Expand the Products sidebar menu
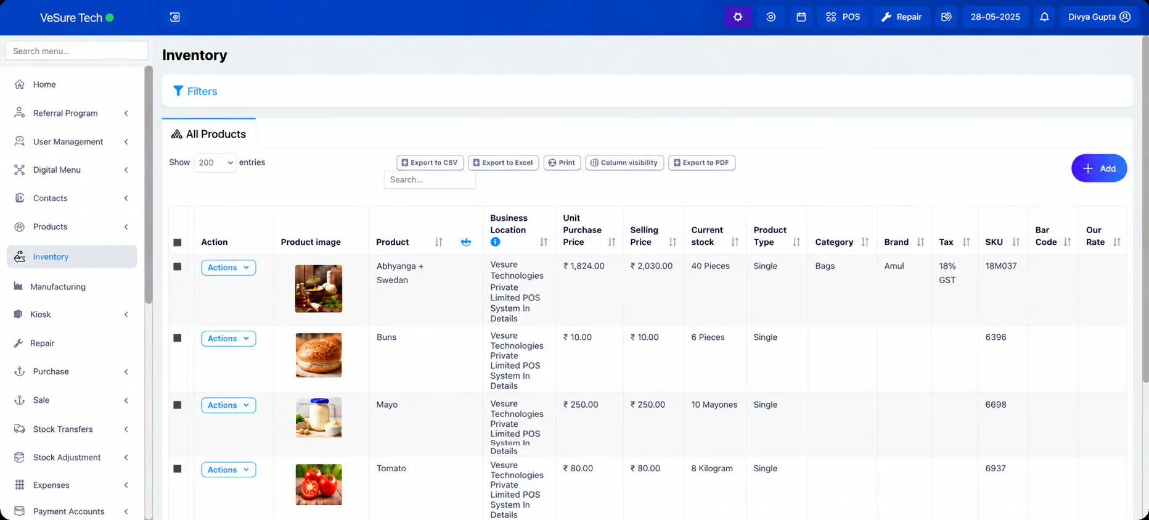 [x=72, y=227]
